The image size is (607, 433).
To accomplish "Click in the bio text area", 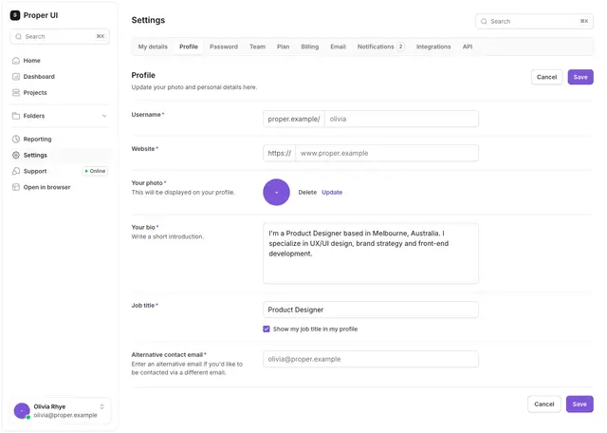I will point(371,254).
